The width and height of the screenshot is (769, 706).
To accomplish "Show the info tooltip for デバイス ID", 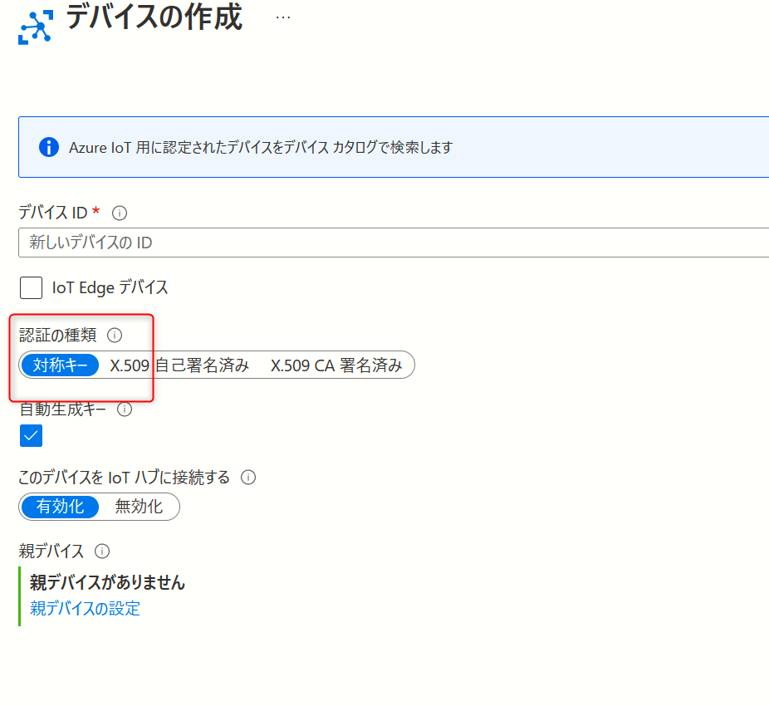I will point(120,213).
